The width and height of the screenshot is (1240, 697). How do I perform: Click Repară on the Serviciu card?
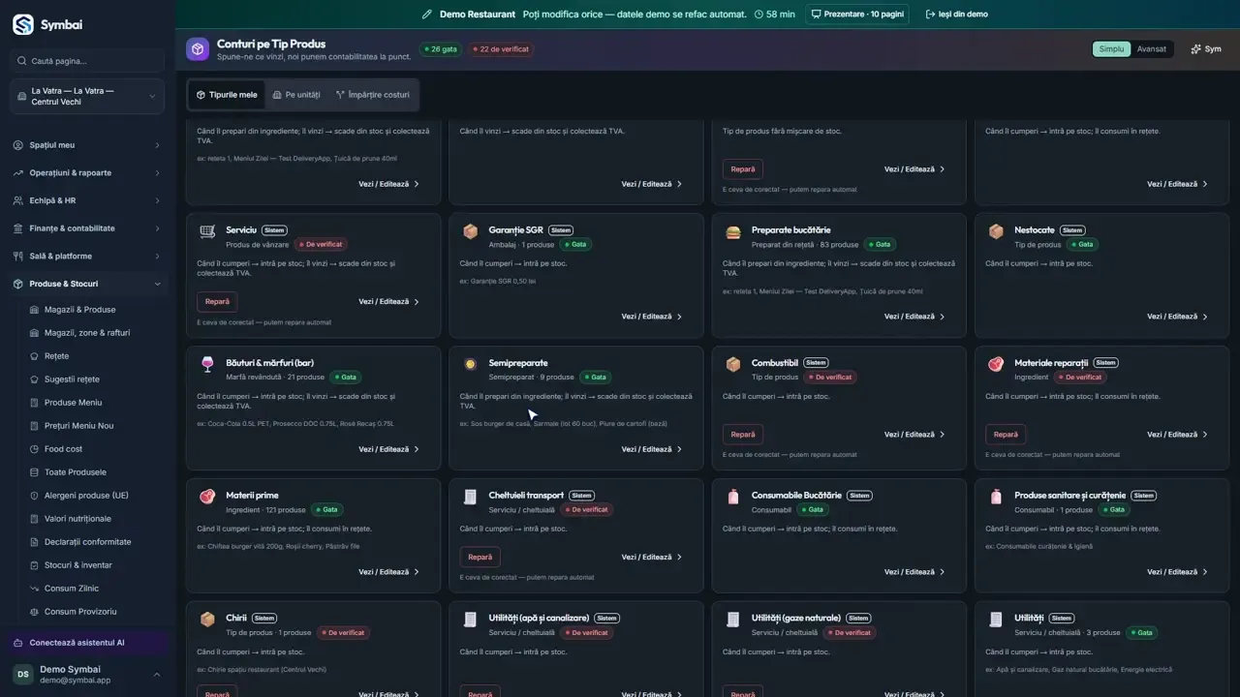pos(217,301)
